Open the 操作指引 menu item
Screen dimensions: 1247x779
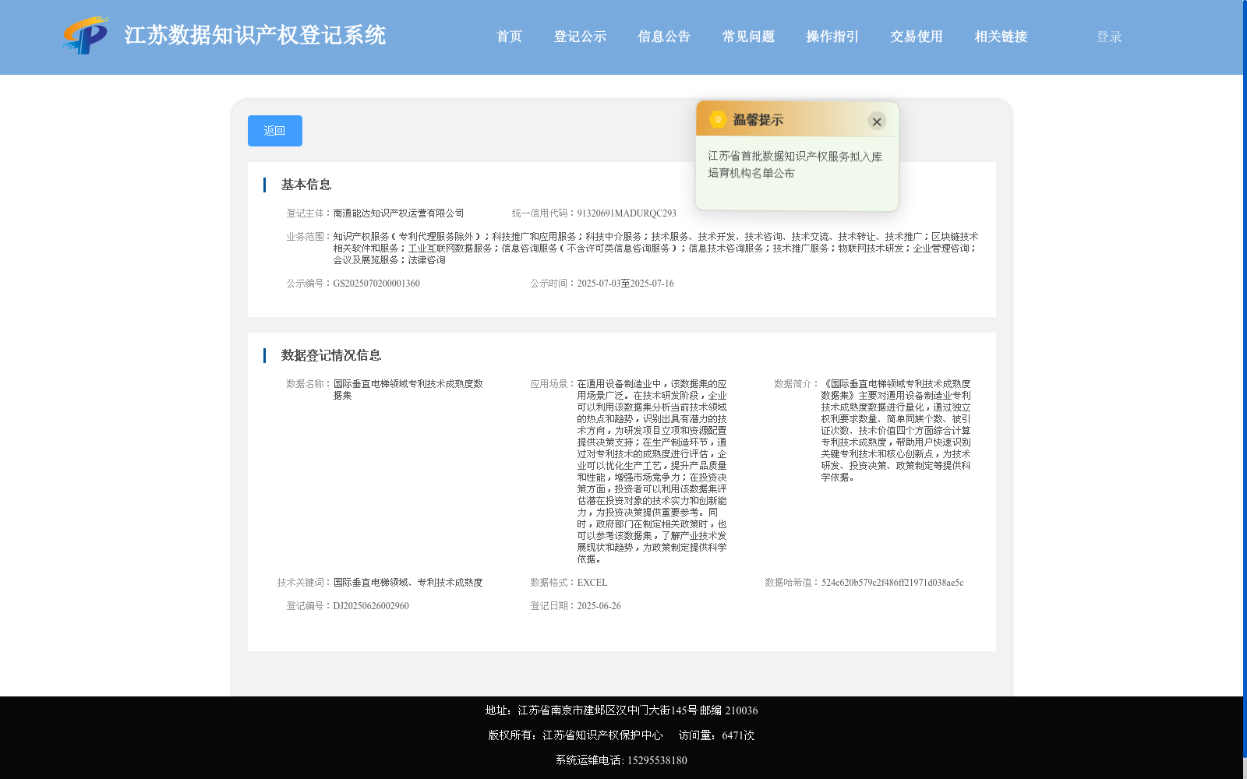[832, 37]
